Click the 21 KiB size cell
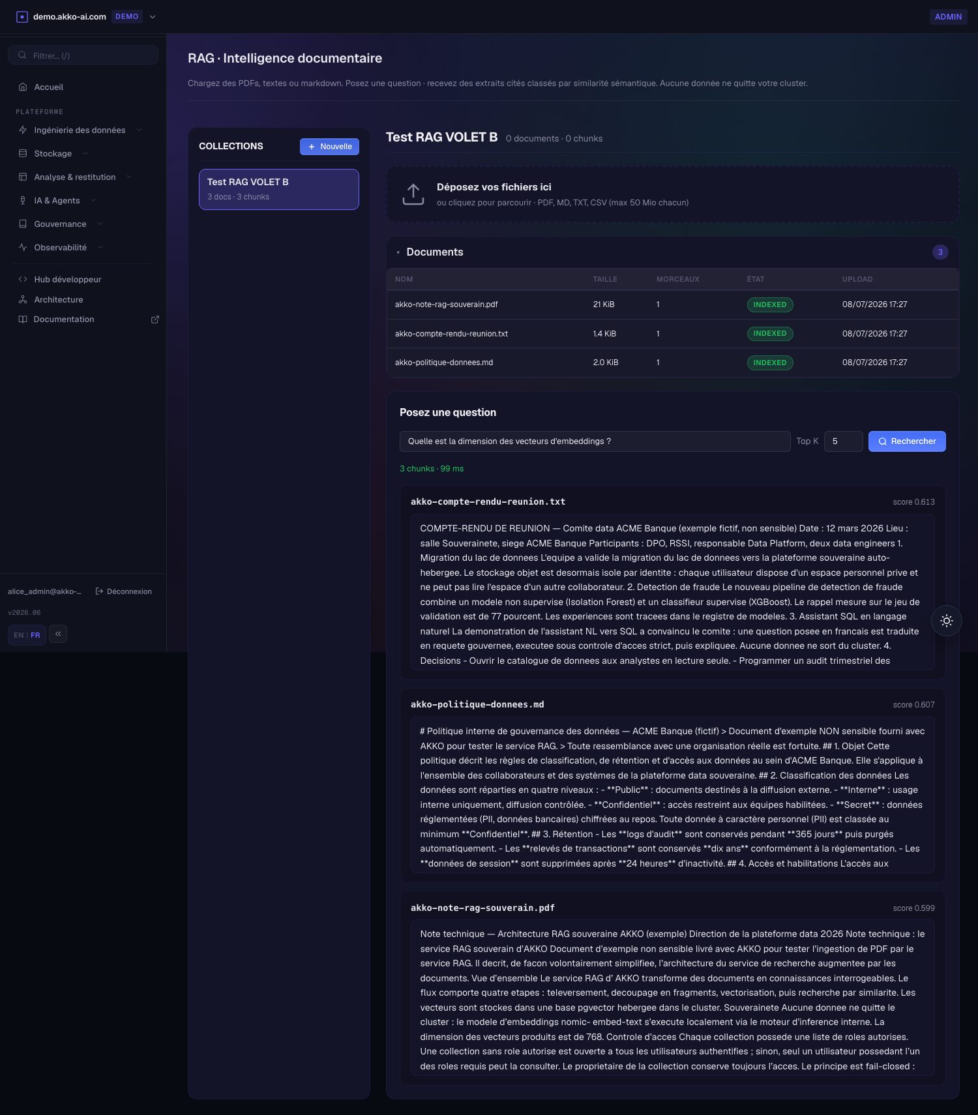The image size is (978, 1115). pyautogui.click(x=604, y=305)
